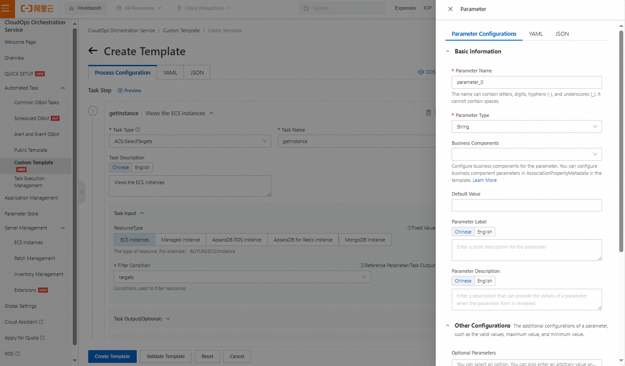Select Chinese for Task Description

(120, 167)
